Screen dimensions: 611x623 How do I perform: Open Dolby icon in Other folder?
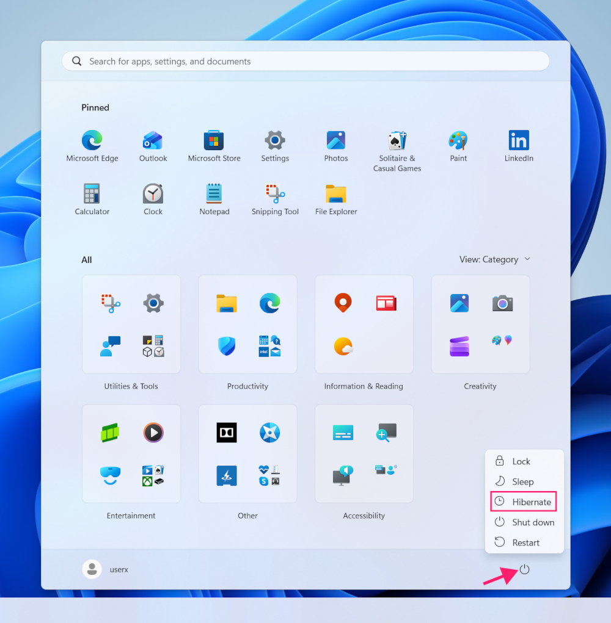(226, 433)
